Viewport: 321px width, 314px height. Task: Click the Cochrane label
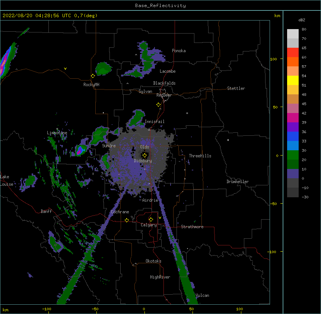tap(120, 212)
